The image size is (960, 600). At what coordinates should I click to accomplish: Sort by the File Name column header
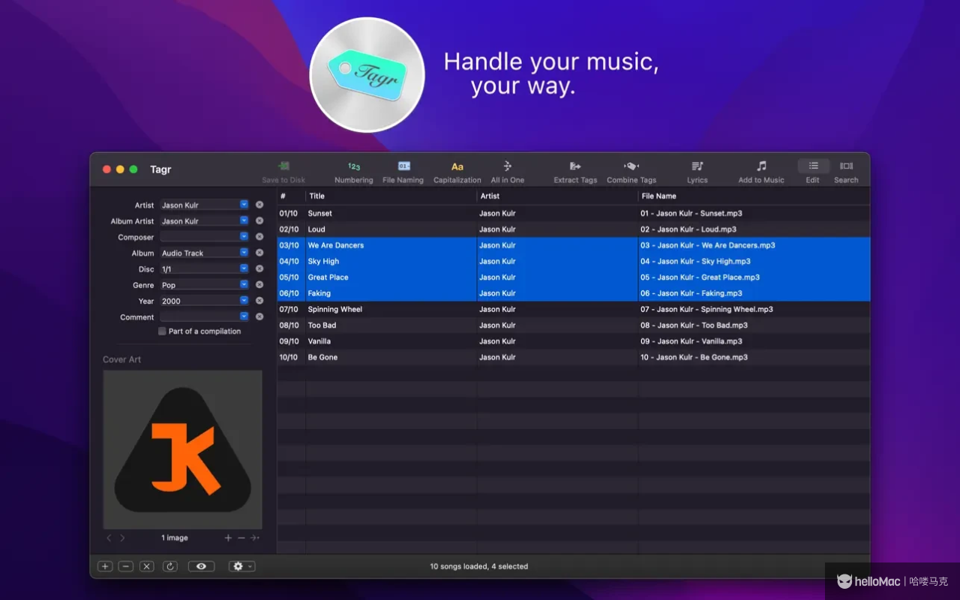[x=754, y=196]
